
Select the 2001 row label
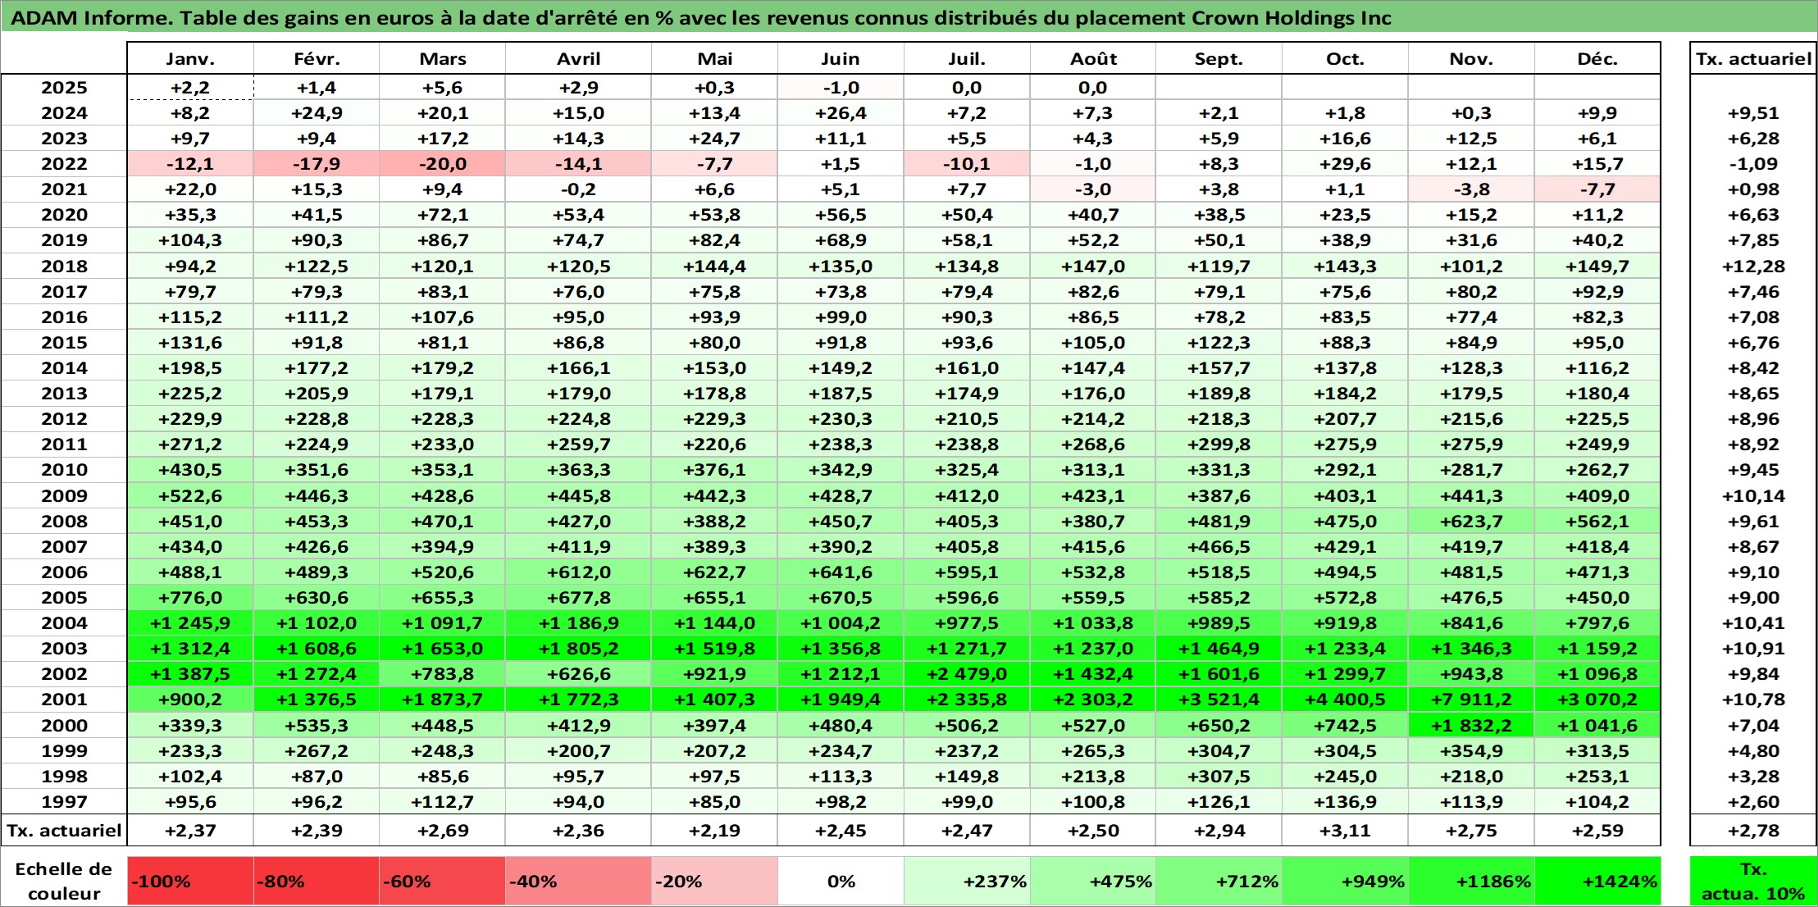(x=64, y=700)
